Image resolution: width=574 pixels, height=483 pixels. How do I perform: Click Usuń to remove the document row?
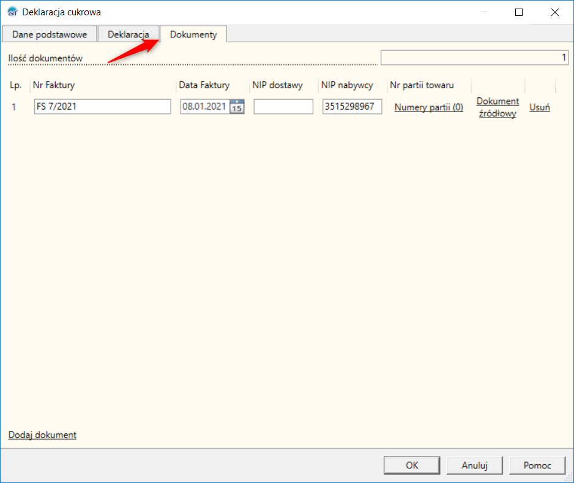tap(540, 107)
